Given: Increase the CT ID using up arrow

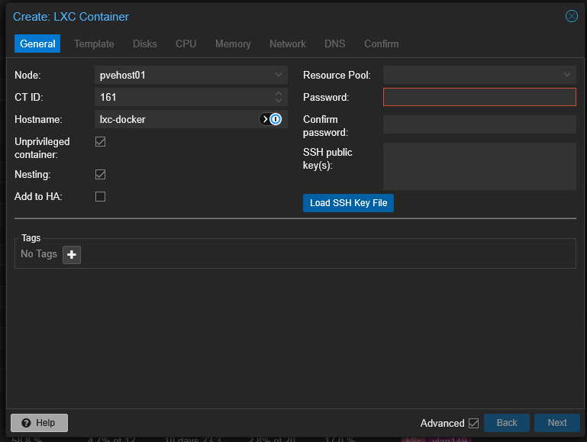Looking at the screenshot, I should click(x=279, y=93).
